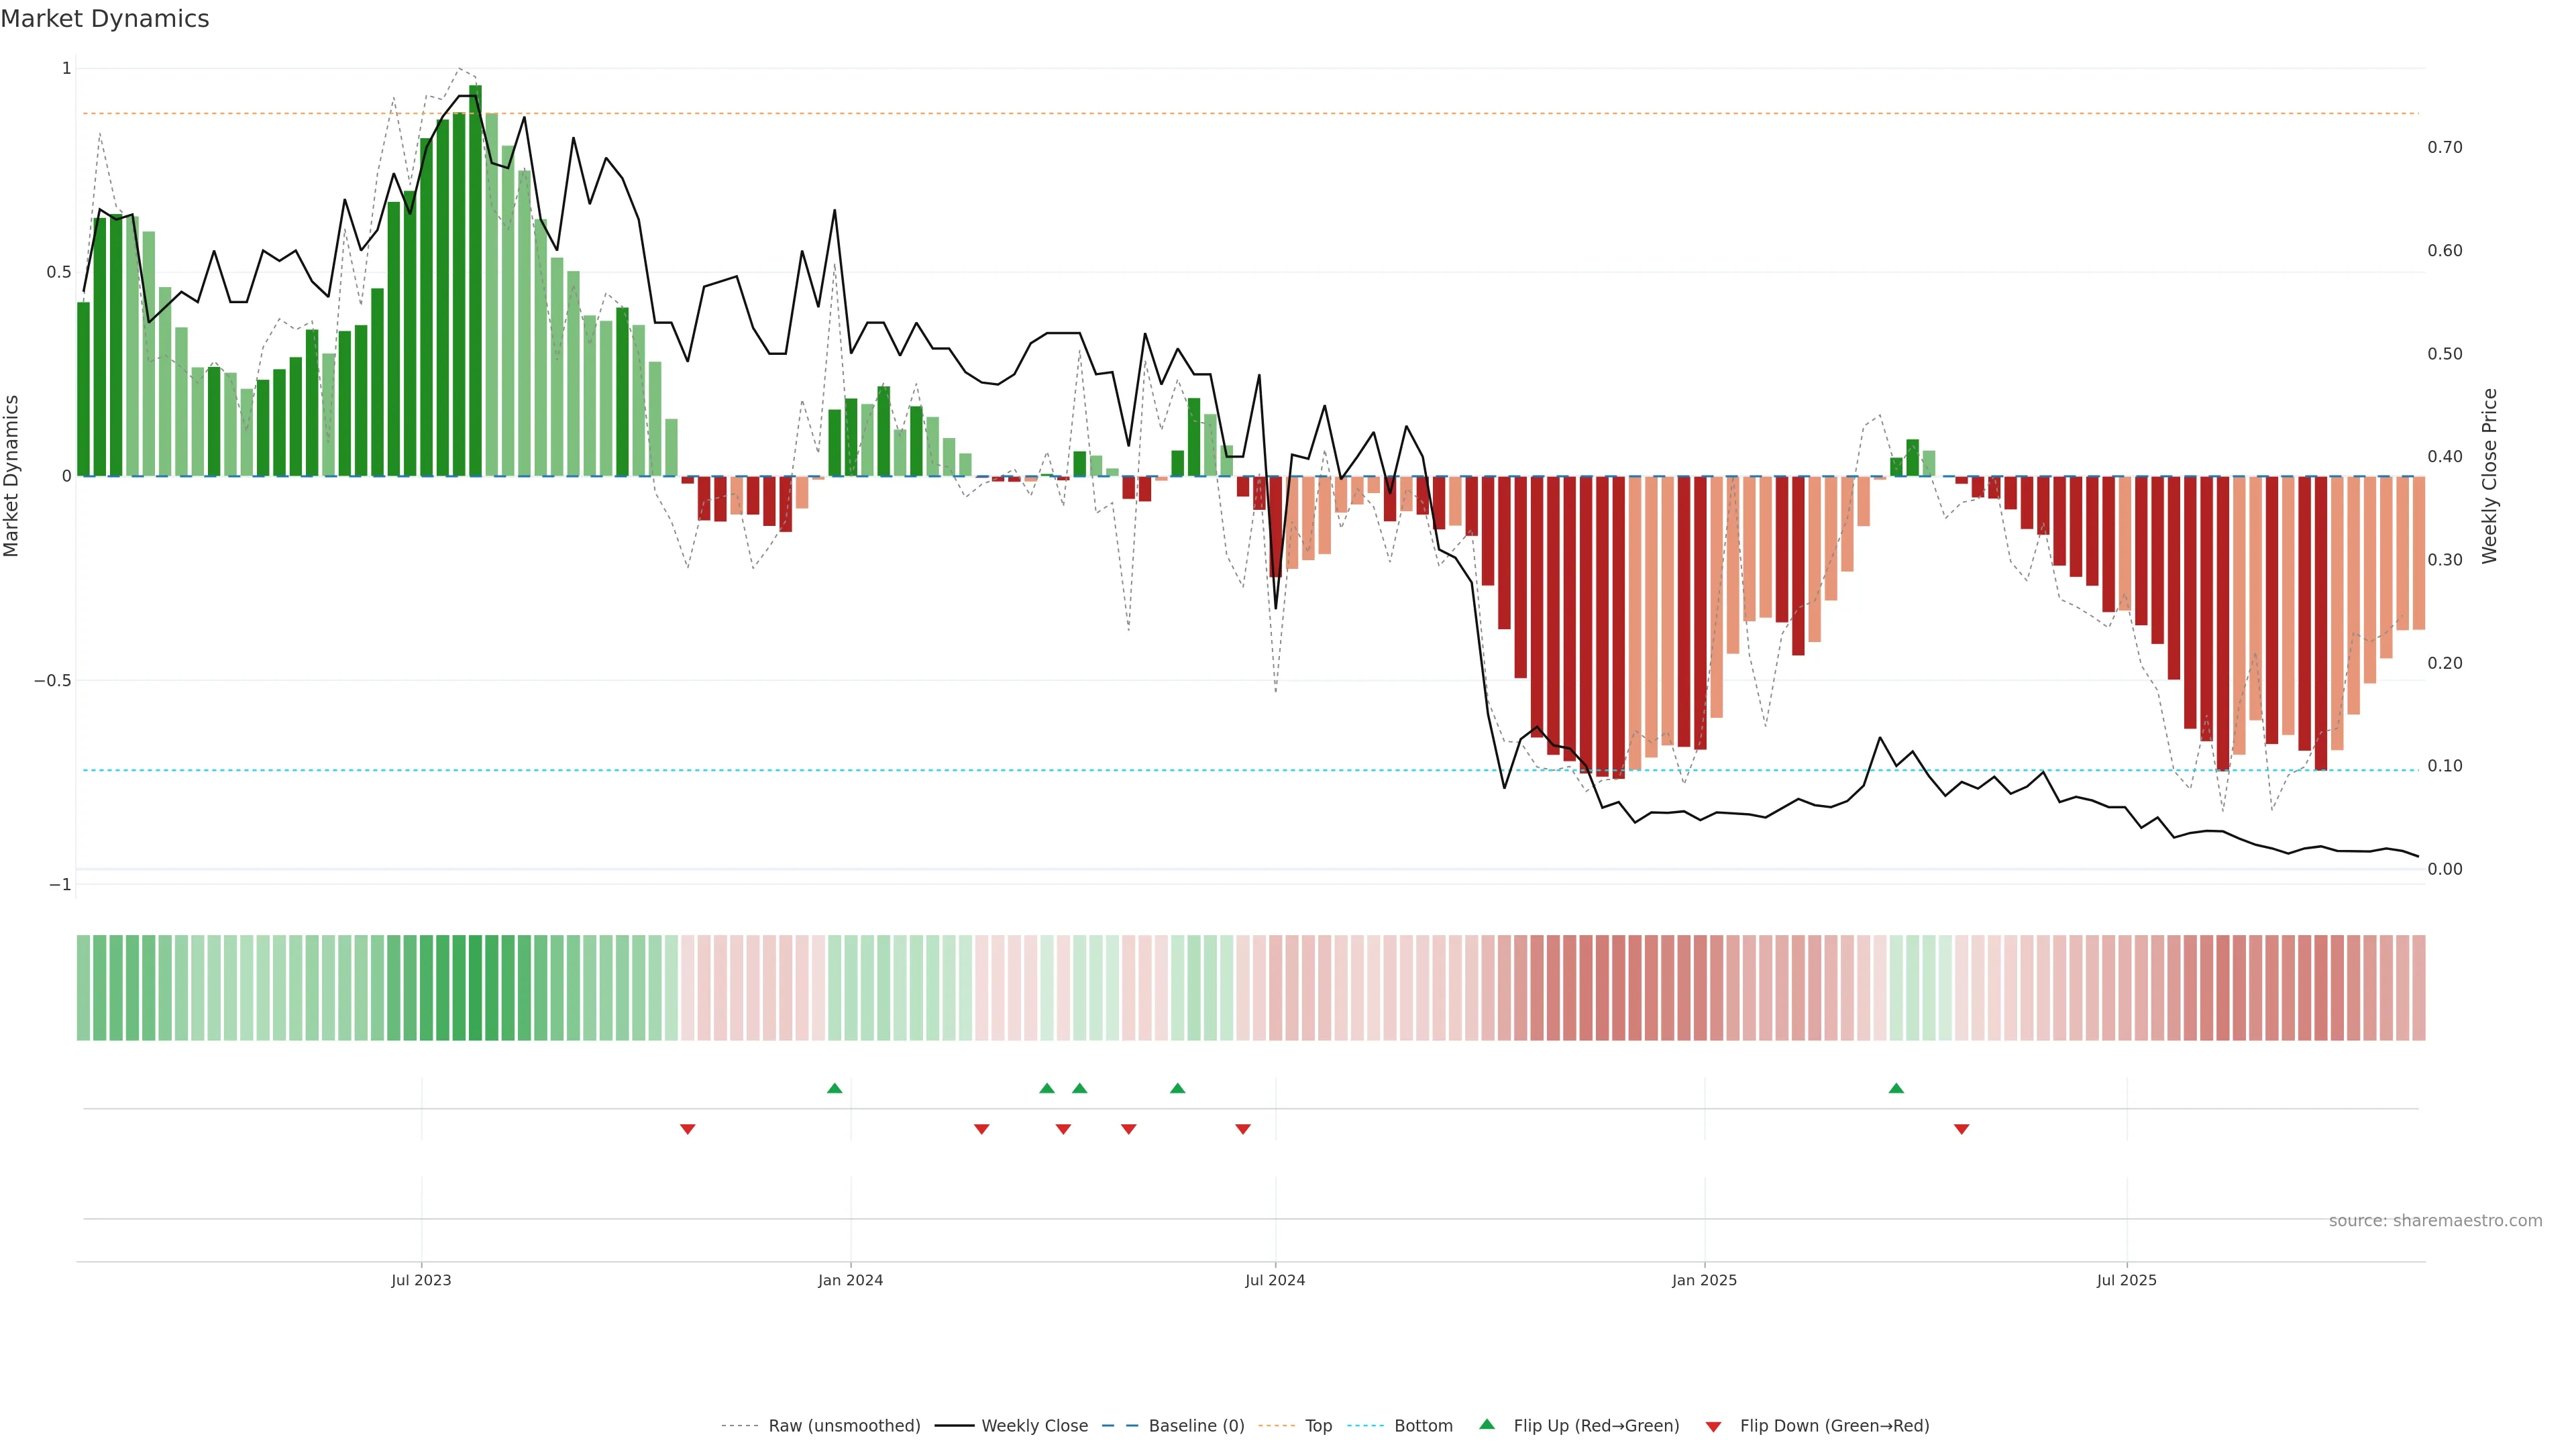Click the Weekly Close Price right axis title

(2489, 476)
